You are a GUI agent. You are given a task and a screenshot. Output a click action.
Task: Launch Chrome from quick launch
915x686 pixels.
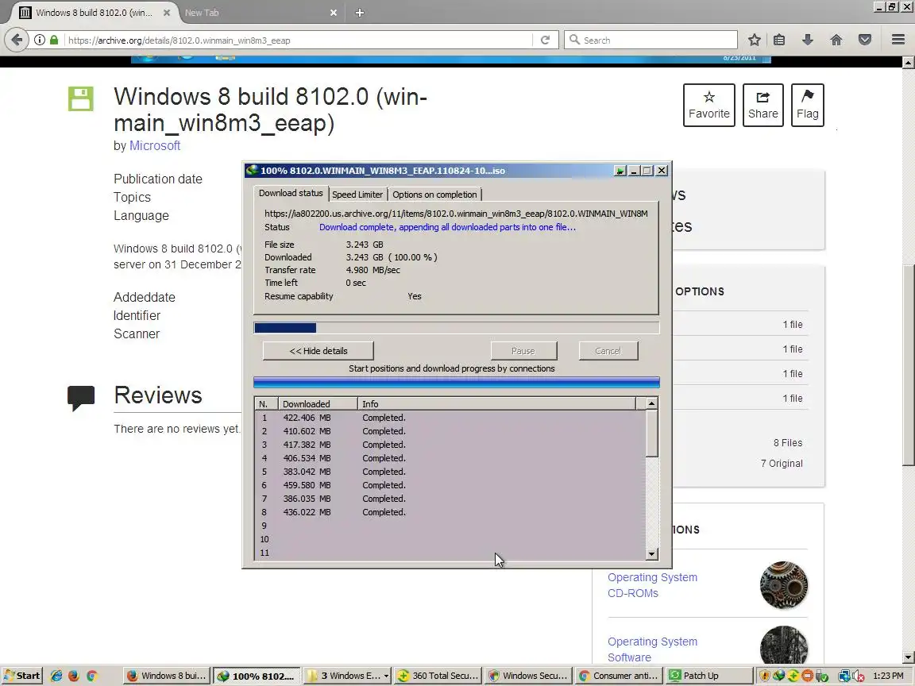(91, 676)
